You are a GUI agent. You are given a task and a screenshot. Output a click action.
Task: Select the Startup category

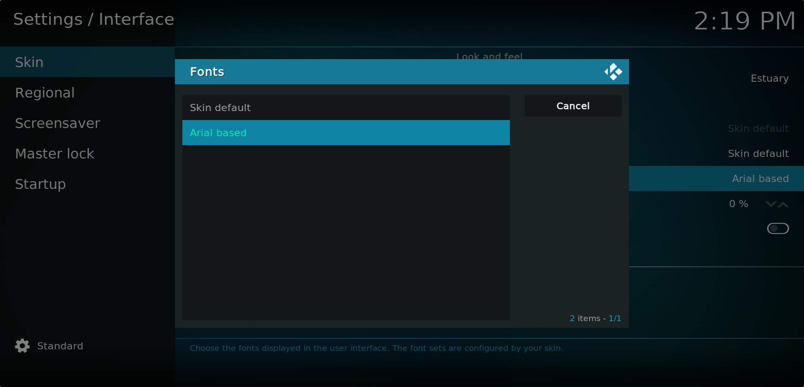88,184
